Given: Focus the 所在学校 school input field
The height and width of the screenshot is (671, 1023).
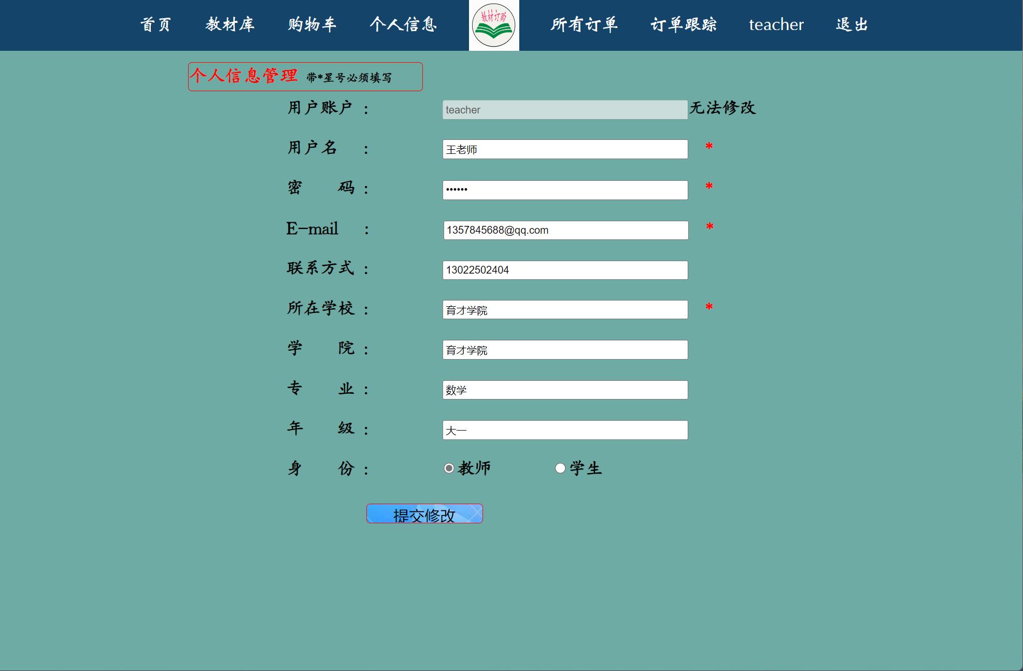Looking at the screenshot, I should (x=564, y=309).
